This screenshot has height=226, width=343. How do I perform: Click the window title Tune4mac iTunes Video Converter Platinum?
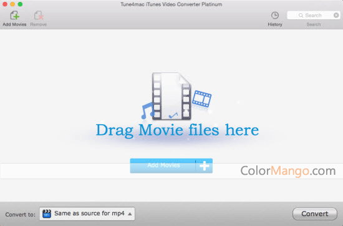[171, 4]
